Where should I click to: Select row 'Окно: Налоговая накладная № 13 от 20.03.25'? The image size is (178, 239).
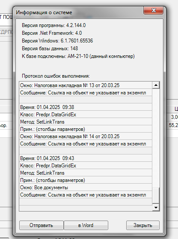(86, 85)
